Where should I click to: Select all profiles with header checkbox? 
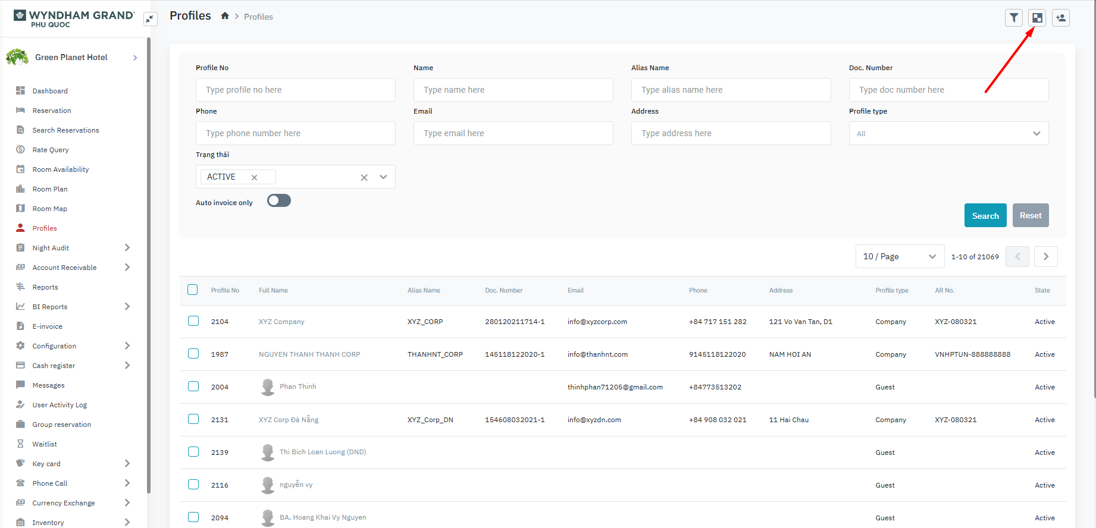[193, 290]
